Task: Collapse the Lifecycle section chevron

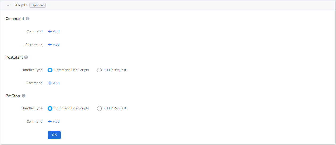Action: (8, 5)
